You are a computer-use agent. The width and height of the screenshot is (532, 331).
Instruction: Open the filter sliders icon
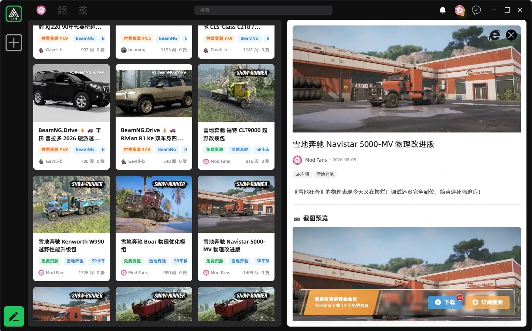(x=83, y=10)
